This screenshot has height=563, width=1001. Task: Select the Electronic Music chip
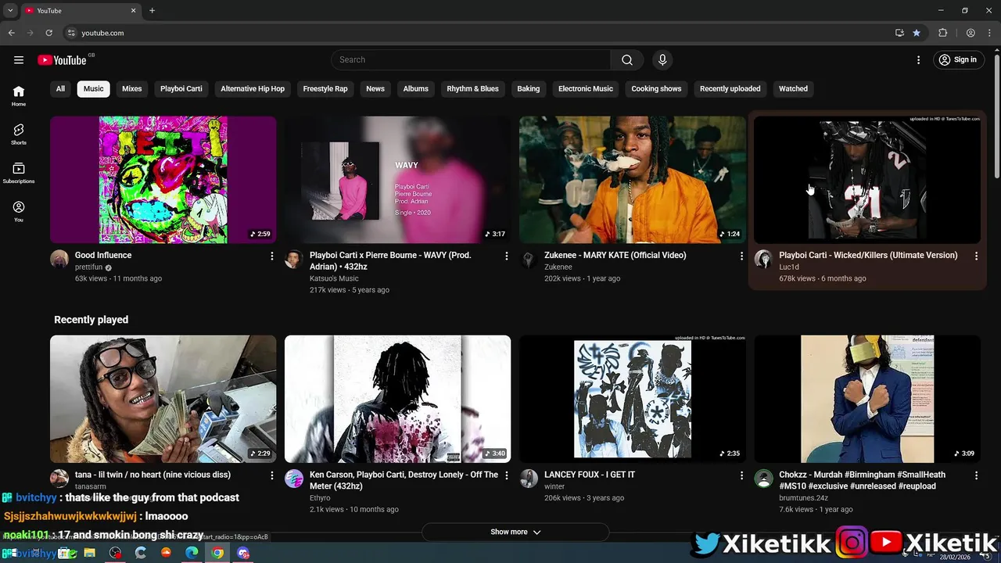pos(586,89)
